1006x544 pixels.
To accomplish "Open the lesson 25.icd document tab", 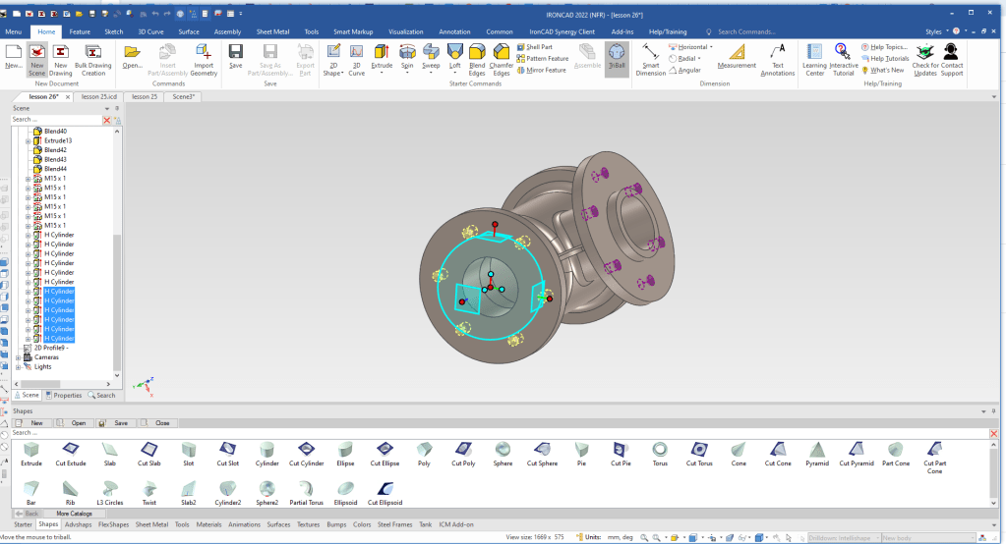I will 101,97.
